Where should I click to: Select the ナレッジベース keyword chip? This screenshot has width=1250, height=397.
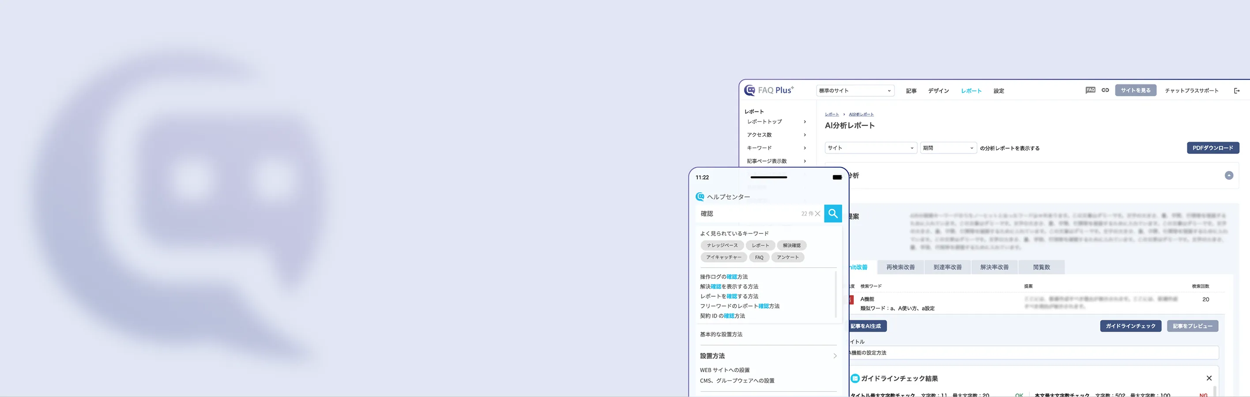tap(722, 245)
